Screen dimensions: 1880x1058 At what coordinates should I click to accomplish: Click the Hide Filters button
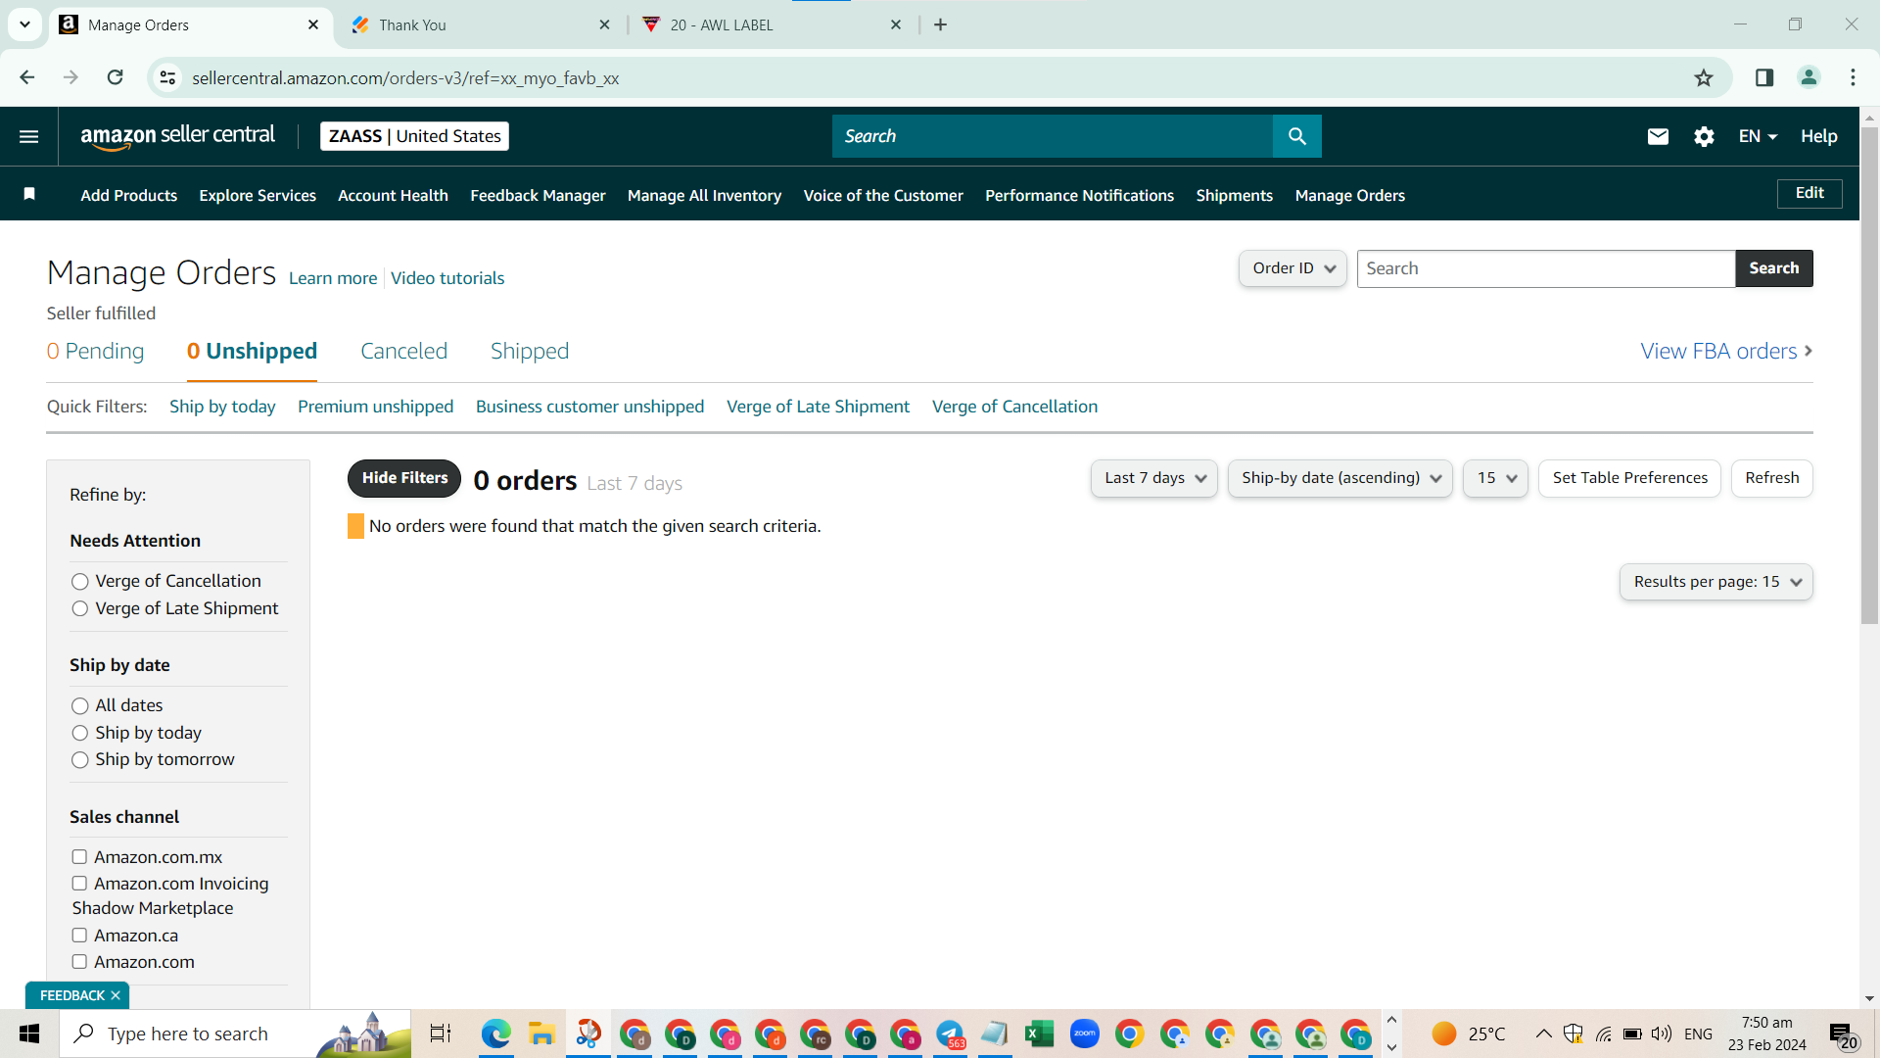(x=404, y=478)
